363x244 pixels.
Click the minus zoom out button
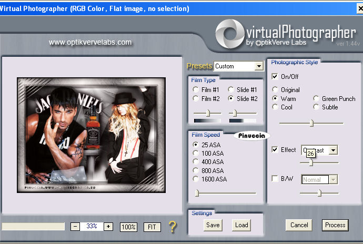click(75, 227)
